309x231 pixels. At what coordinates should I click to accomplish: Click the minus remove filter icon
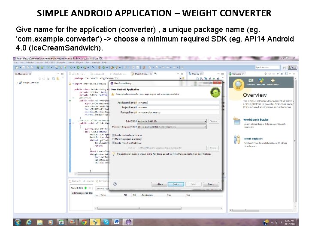[x=90, y=188]
